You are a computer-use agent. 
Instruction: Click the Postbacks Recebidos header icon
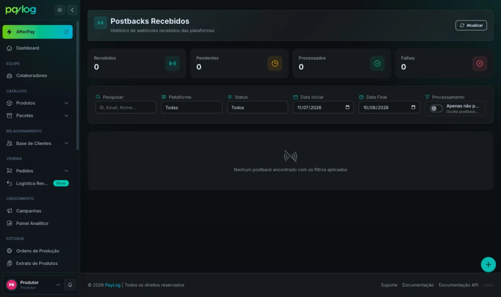pyautogui.click(x=101, y=23)
